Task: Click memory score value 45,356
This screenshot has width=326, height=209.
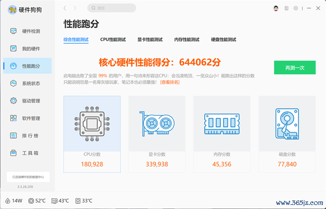Action: pos(222,164)
